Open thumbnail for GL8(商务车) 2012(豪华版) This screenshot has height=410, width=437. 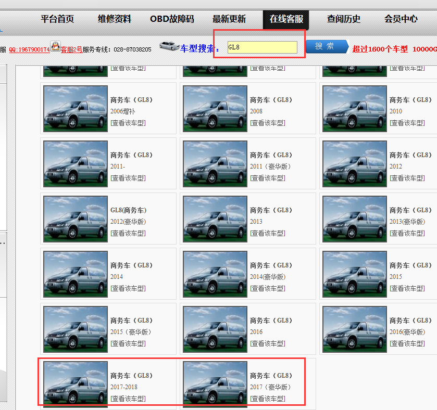click(76, 219)
